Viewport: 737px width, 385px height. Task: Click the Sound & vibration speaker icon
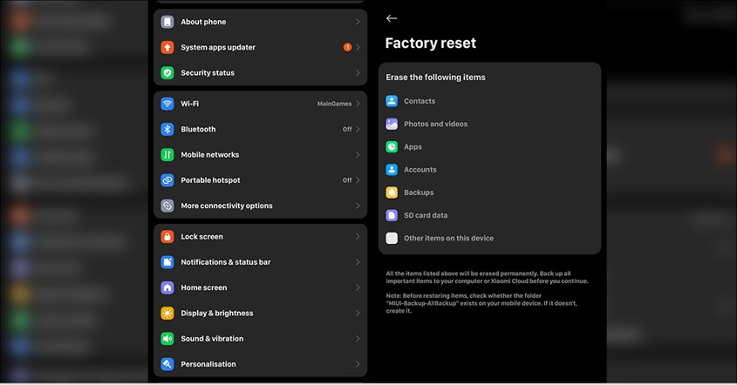[167, 339]
